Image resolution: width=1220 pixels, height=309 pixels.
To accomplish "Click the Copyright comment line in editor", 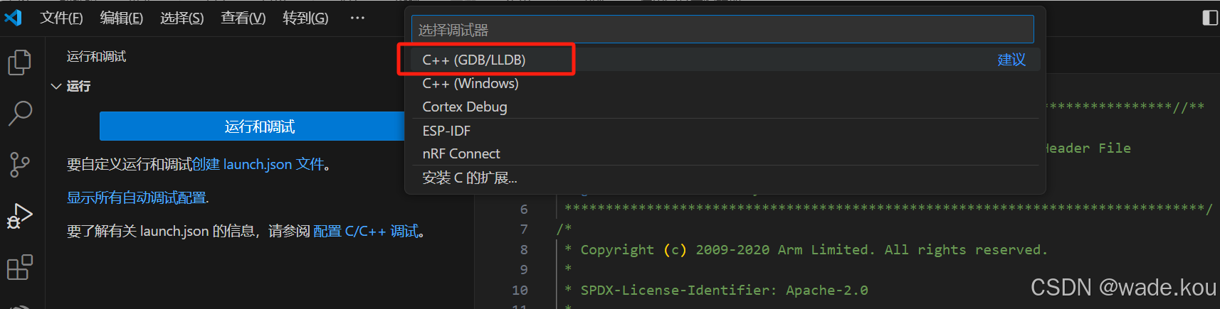I will (806, 250).
